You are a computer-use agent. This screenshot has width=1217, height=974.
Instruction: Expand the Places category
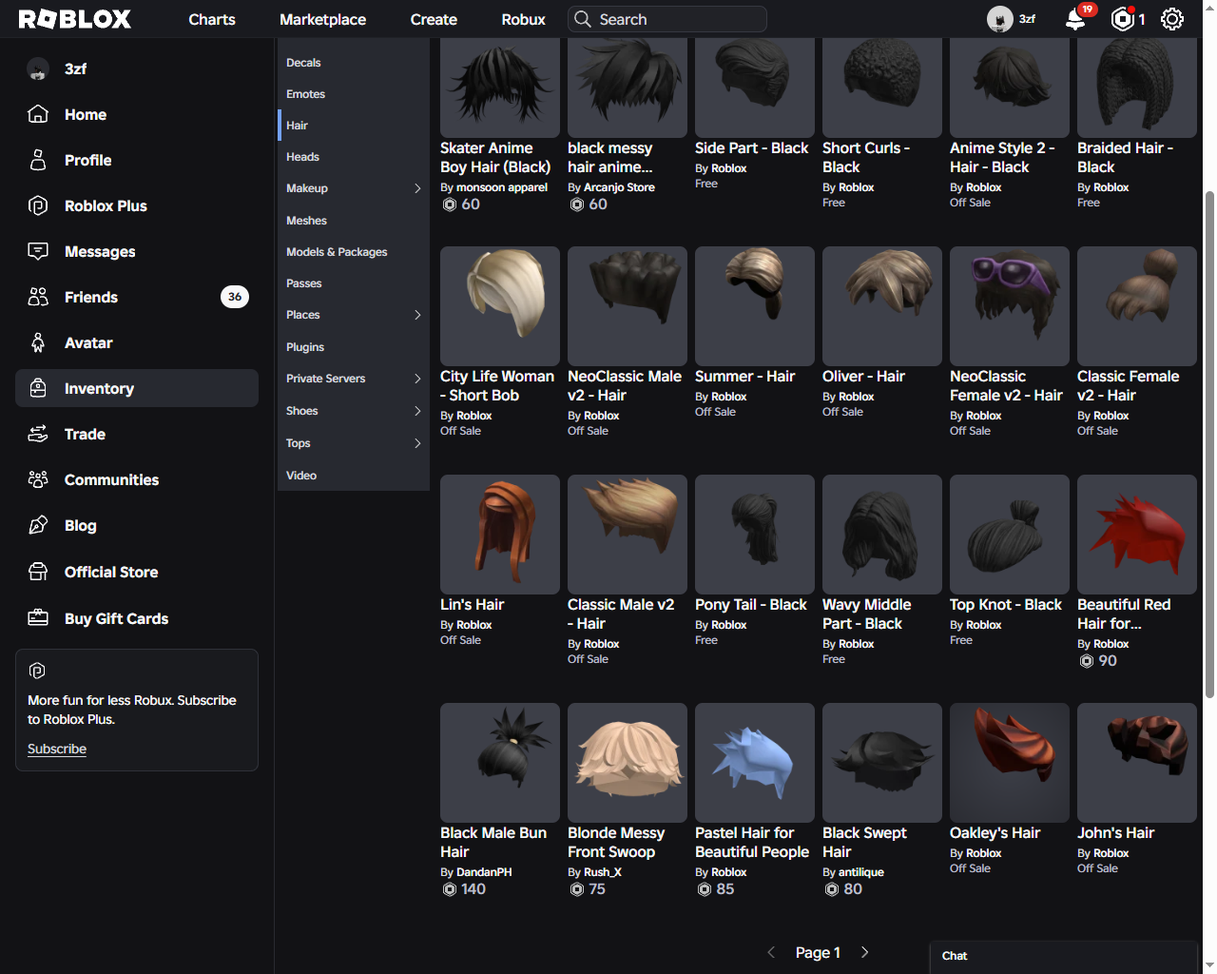pyautogui.click(x=417, y=315)
